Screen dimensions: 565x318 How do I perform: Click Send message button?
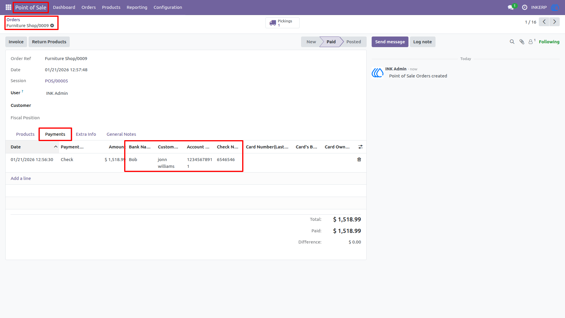click(x=390, y=42)
